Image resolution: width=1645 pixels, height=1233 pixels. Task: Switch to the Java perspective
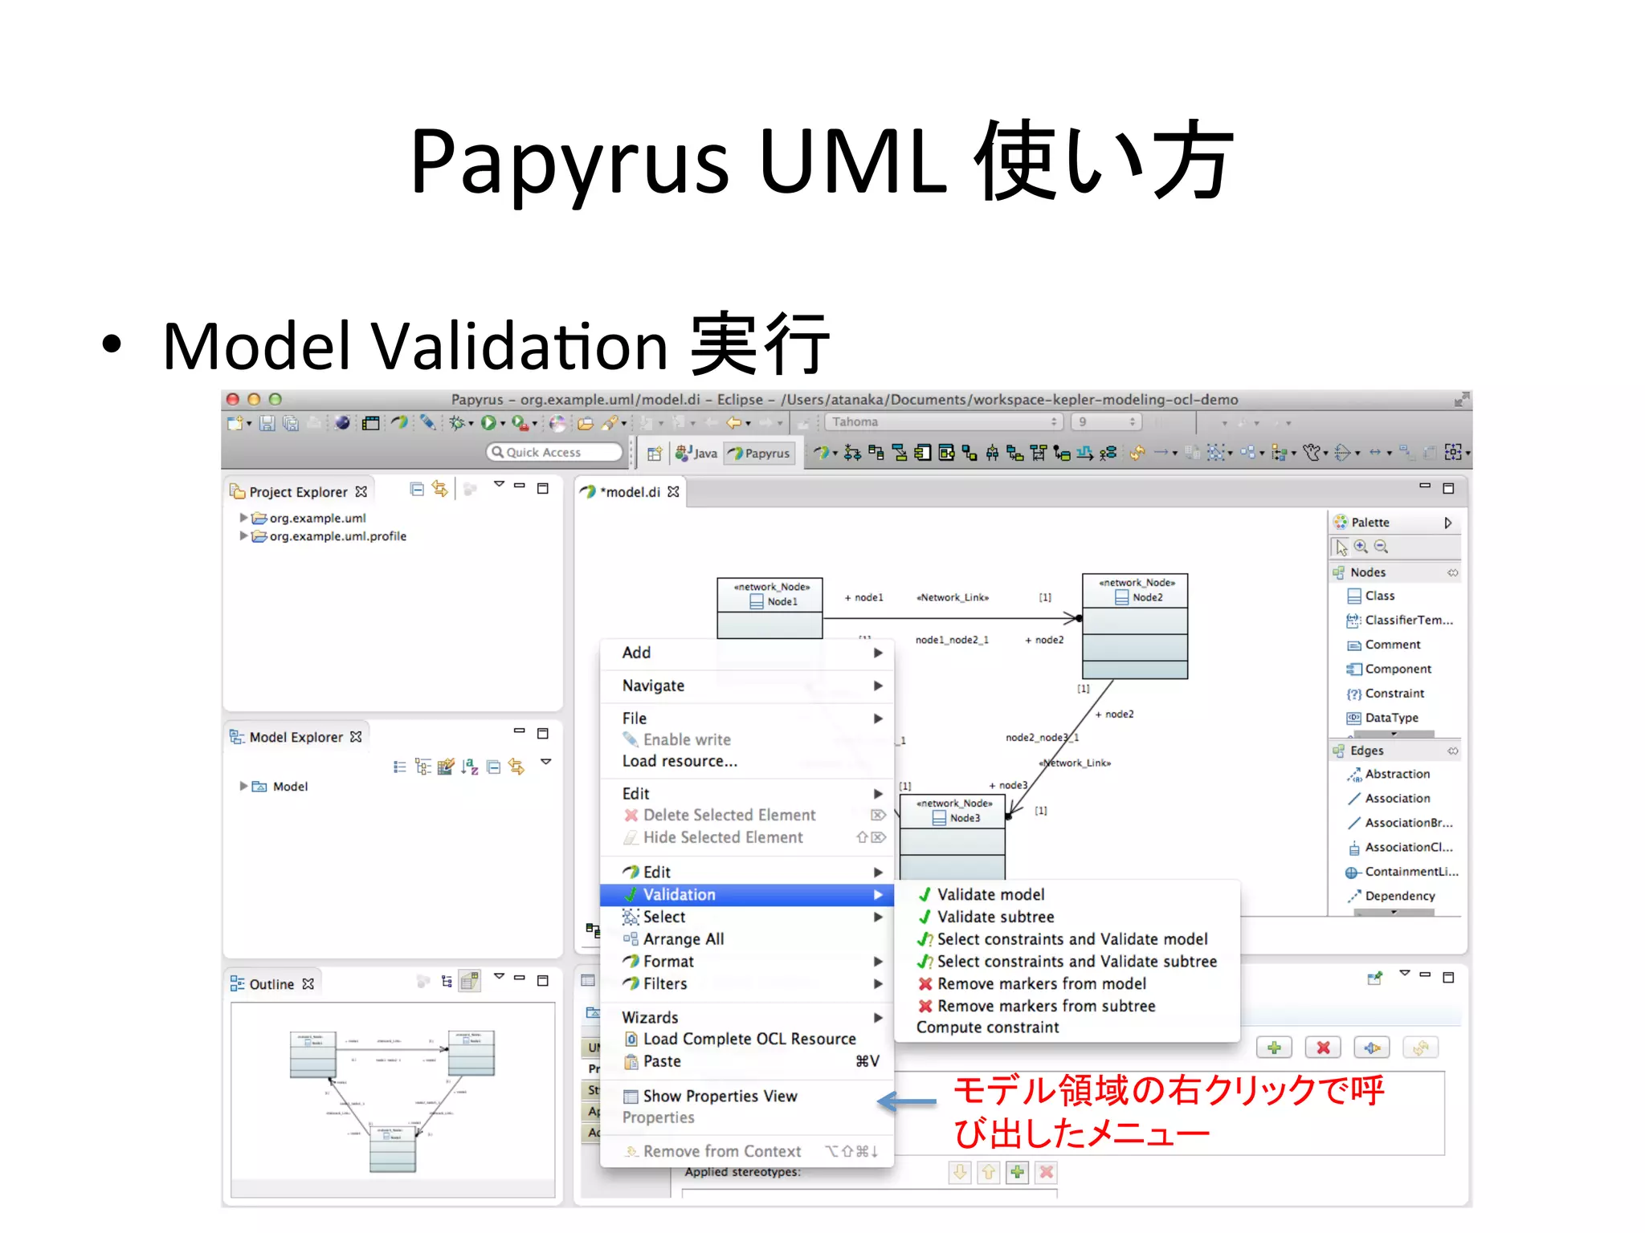pyautogui.click(x=696, y=454)
